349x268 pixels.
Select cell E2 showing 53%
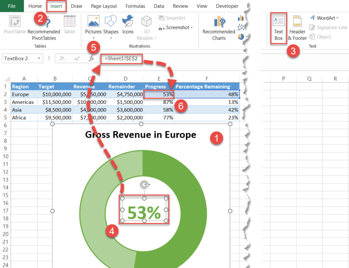pyautogui.click(x=159, y=94)
